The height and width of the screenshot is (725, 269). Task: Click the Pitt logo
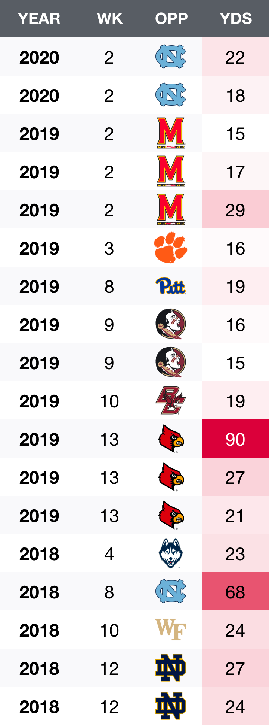coord(171,286)
